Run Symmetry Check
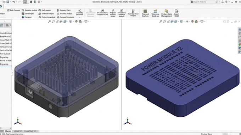241x135 pixels. point(64,10)
